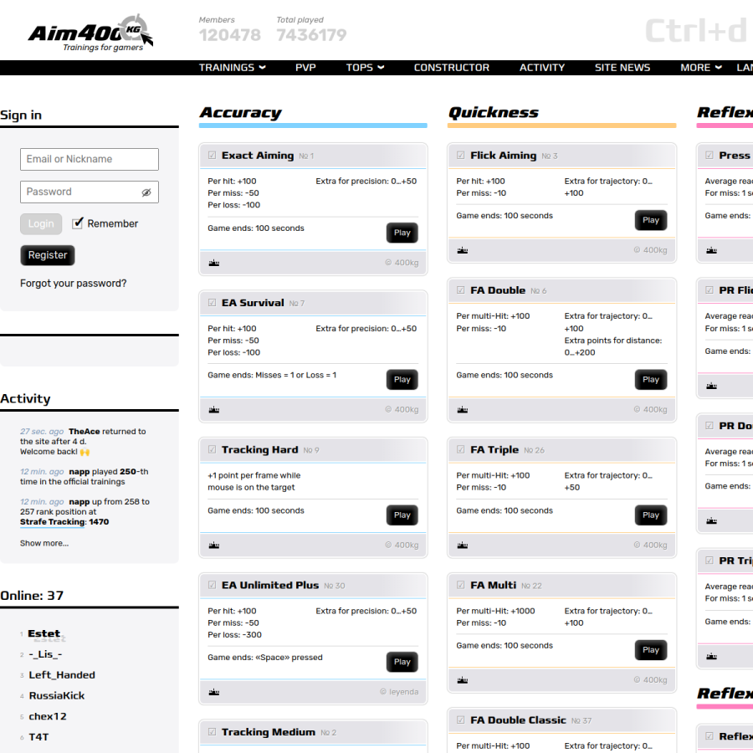Image resolution: width=753 pixels, height=753 pixels.
Task: Play the FA Triple training
Action: 651,515
